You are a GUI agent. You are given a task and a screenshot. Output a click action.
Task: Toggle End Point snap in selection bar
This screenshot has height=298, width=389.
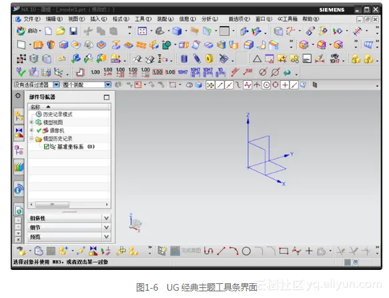tap(220, 85)
